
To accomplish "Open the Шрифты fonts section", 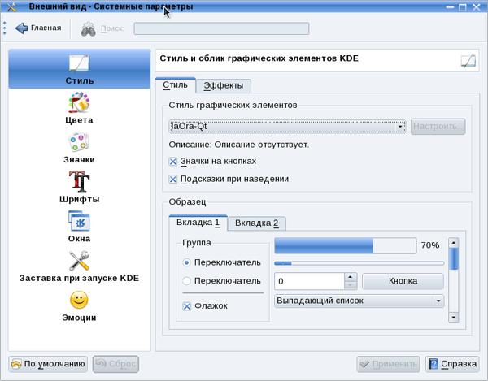I will [79, 187].
